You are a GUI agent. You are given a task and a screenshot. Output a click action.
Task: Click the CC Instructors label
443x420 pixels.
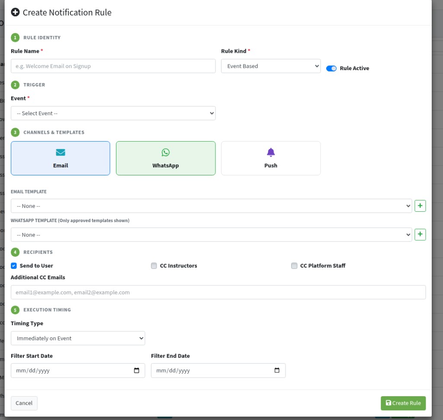(x=178, y=265)
